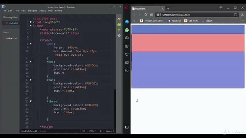Image resolution: width=246 pixels, height=138 pixels.
Task: Toggle the INS insert mode indicator
Action: pyautogui.click(x=84, y=131)
